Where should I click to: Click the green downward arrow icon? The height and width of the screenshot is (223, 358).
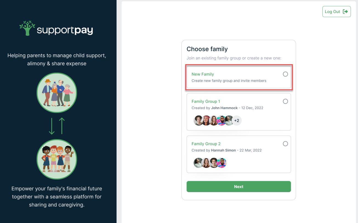pos(52,126)
